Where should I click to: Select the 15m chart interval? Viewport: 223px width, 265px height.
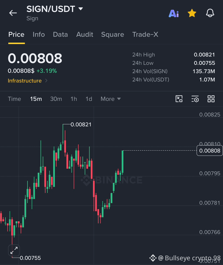pos(36,99)
